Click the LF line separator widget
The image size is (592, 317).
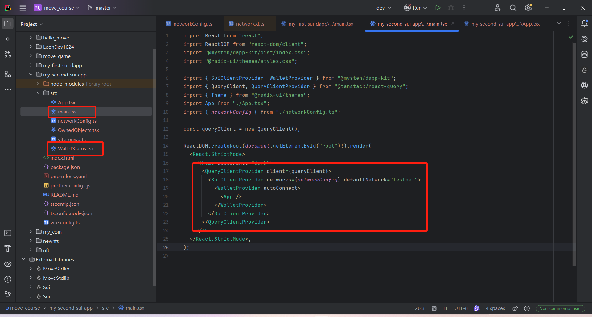(x=446, y=308)
